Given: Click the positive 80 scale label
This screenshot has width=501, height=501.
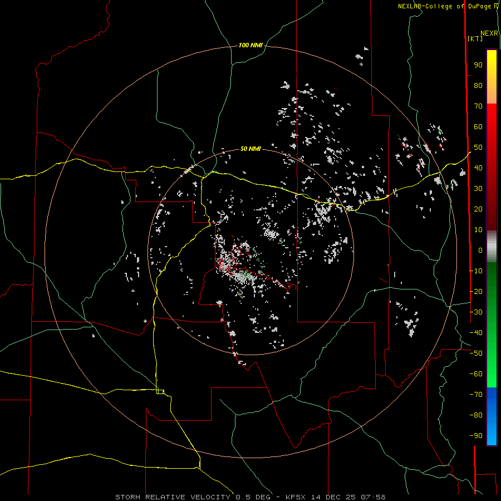Looking at the screenshot, I should (478, 86).
